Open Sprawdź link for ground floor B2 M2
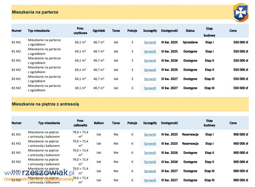The image size is (255, 187). [x=150, y=70]
